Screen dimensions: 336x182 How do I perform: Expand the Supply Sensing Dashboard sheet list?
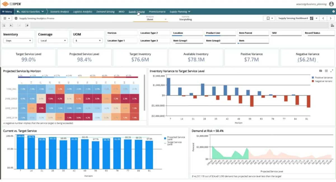316,18
